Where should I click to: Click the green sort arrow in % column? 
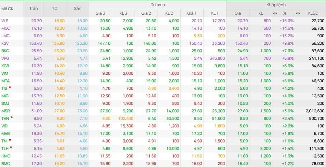pos(294,14)
